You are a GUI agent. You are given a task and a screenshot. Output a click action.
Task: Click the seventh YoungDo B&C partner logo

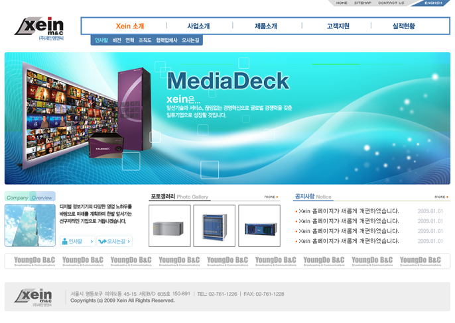click(x=324, y=261)
